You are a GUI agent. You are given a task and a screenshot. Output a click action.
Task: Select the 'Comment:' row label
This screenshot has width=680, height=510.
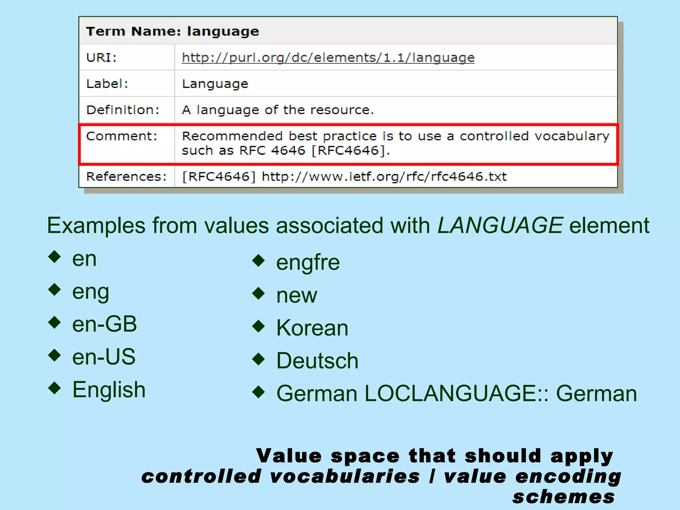(x=122, y=136)
